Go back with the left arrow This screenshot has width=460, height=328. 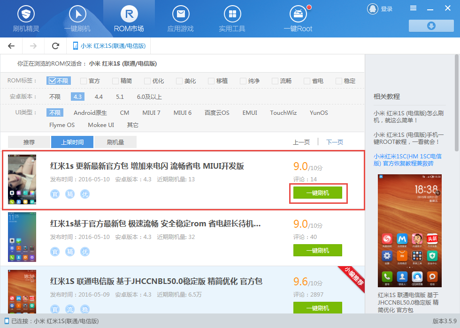click(11, 46)
